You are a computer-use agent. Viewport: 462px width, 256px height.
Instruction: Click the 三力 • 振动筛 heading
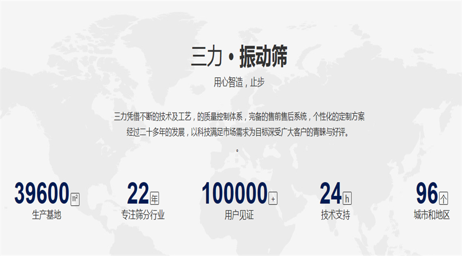click(x=239, y=57)
